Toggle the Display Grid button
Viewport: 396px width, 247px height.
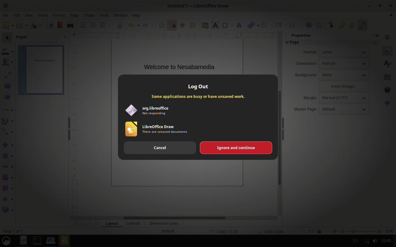[x=162, y=25]
